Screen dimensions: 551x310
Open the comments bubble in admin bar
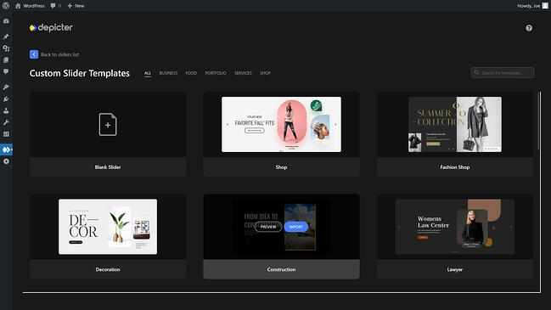(55, 6)
